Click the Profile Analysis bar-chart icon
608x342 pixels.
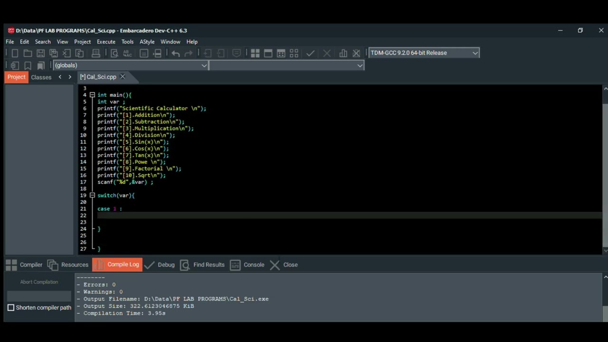[x=343, y=53]
